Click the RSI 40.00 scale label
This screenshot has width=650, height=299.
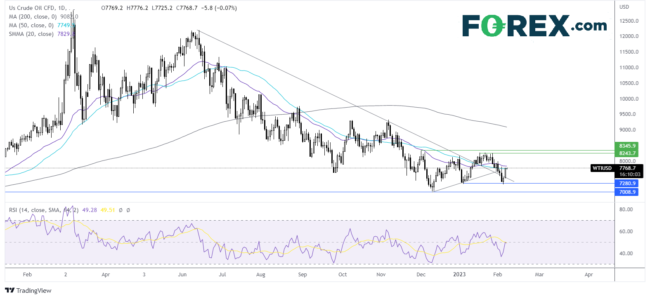click(x=626, y=253)
